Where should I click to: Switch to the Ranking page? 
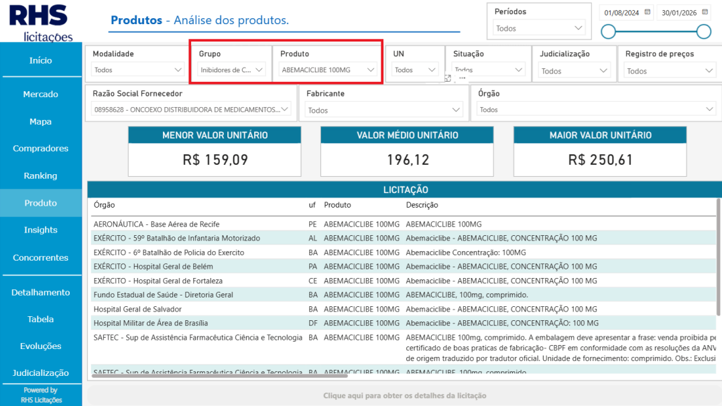tap(41, 176)
